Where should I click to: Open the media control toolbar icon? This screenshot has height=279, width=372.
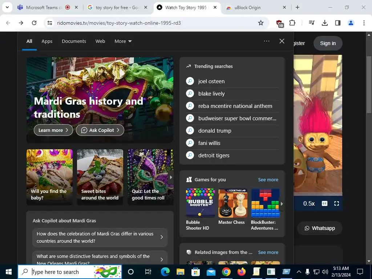click(312, 23)
